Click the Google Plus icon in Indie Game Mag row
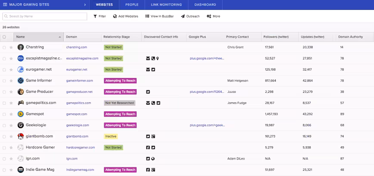374x176 pixels. point(153,170)
